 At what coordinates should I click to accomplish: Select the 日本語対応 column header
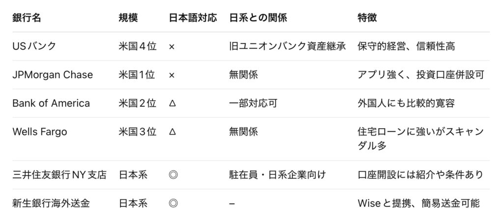point(193,18)
